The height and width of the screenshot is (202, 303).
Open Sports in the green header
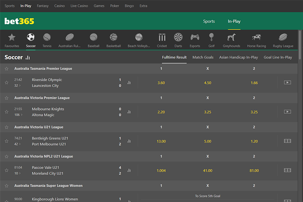click(x=209, y=21)
